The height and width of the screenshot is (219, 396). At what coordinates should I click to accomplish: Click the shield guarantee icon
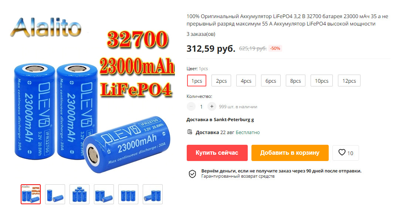click(x=192, y=174)
